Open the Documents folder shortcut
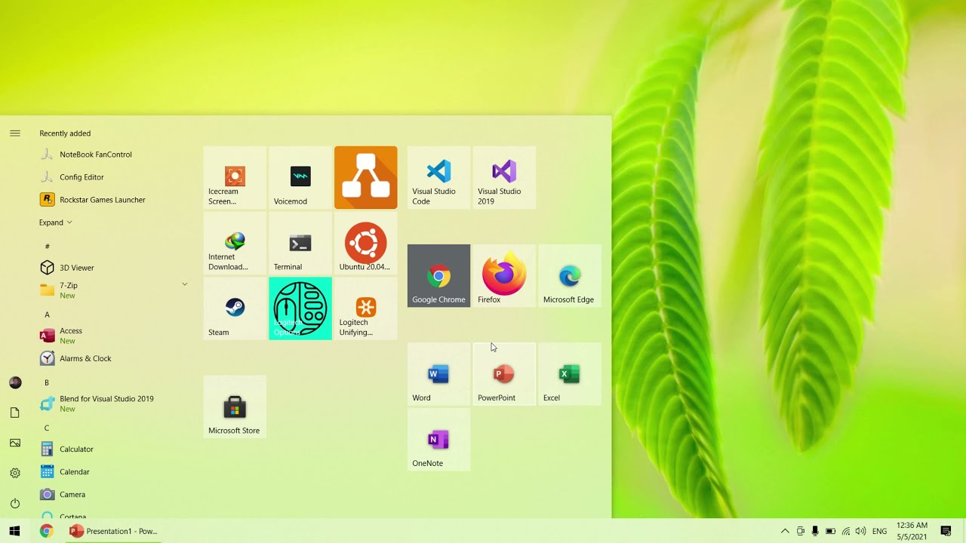The image size is (966, 543). tap(15, 413)
